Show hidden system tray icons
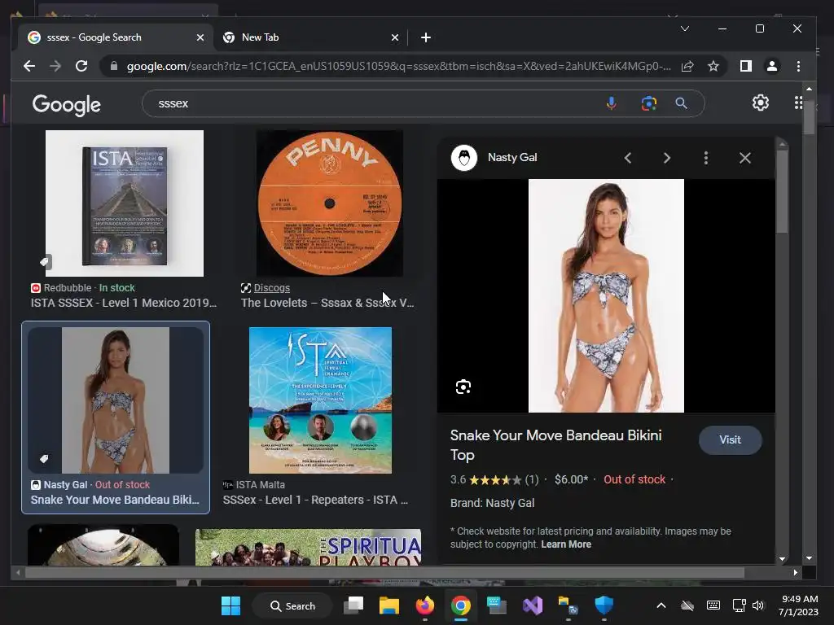 pos(661,605)
